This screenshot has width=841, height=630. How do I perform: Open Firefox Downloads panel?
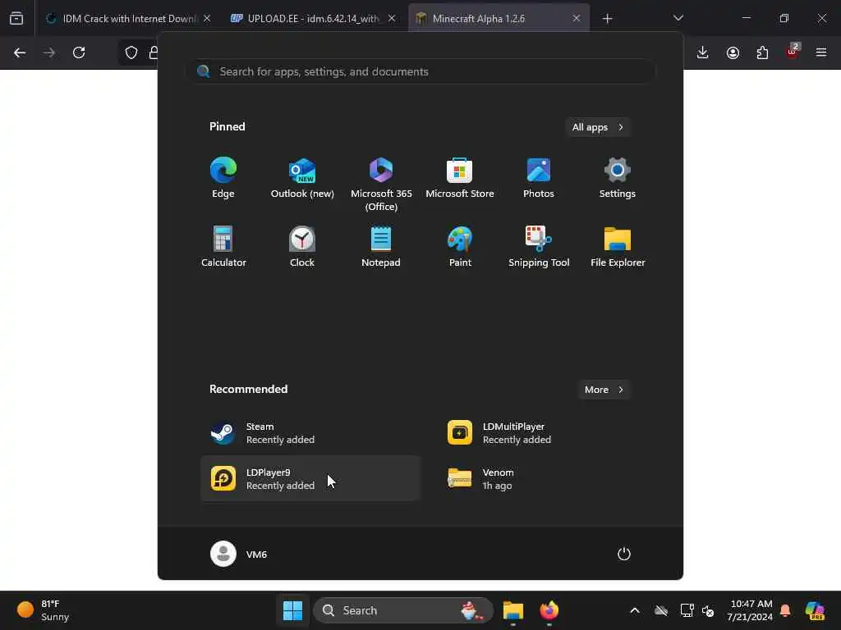point(703,52)
